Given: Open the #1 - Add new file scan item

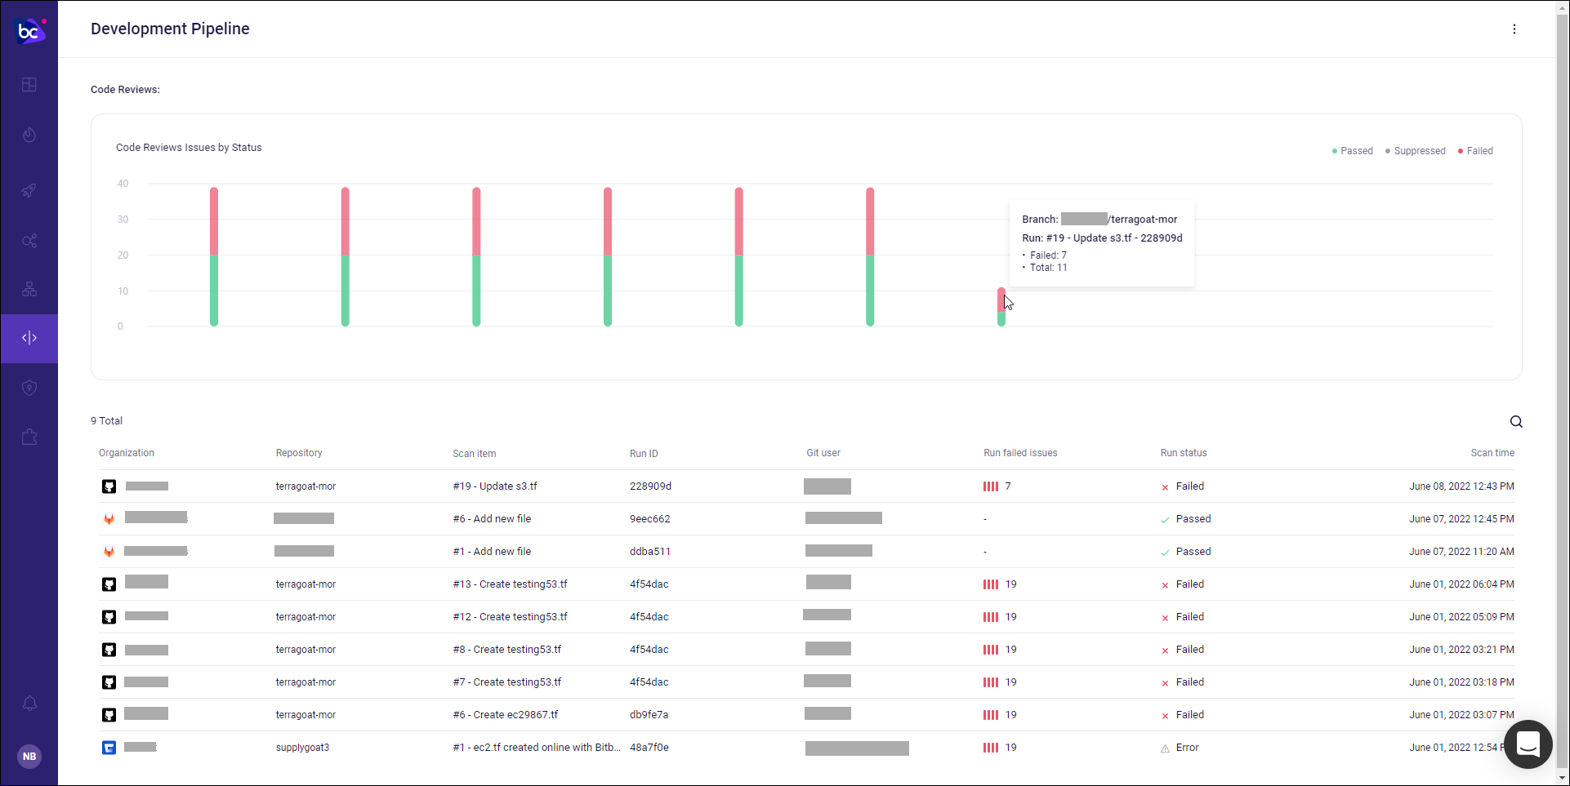Looking at the screenshot, I should pos(492,552).
